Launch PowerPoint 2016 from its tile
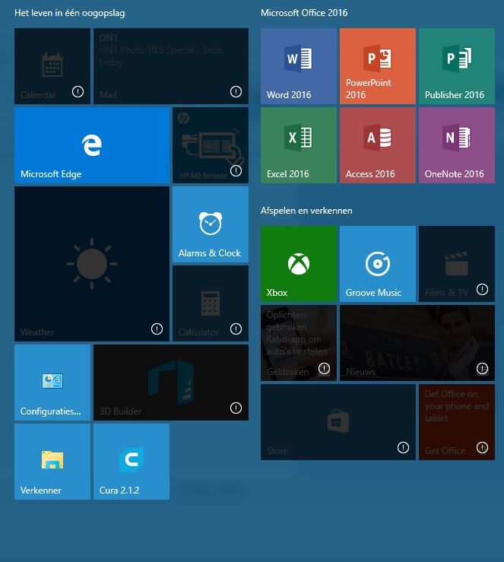Image resolution: width=504 pixels, height=562 pixels. point(378,66)
